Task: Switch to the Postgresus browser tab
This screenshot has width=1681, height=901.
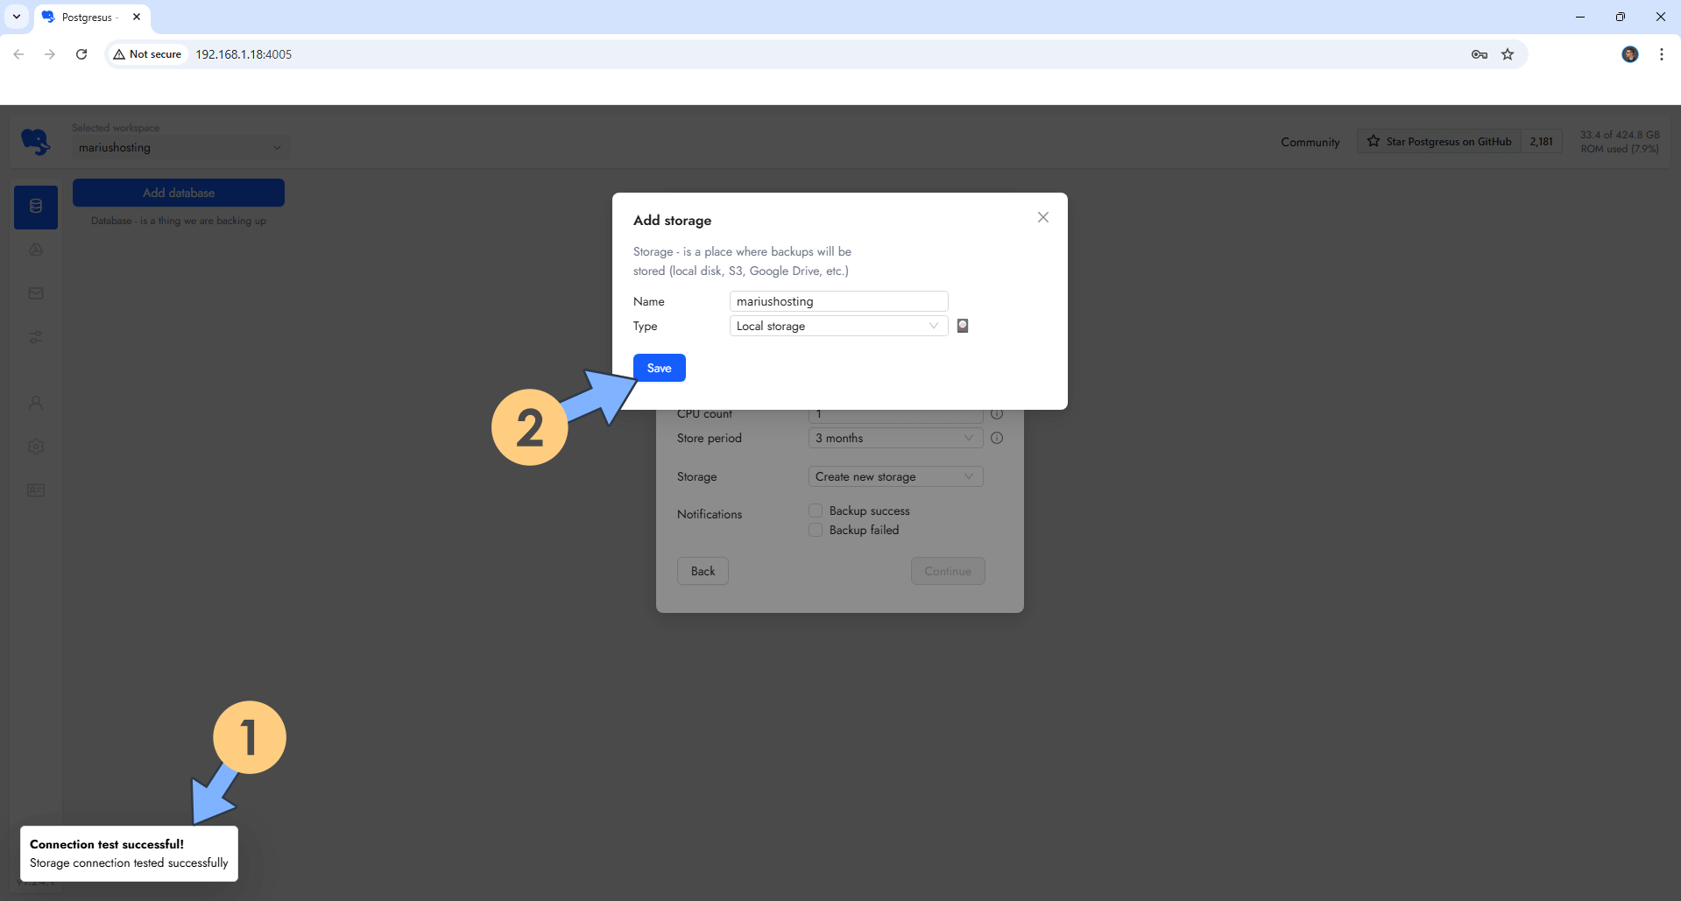Action: pos(88,17)
